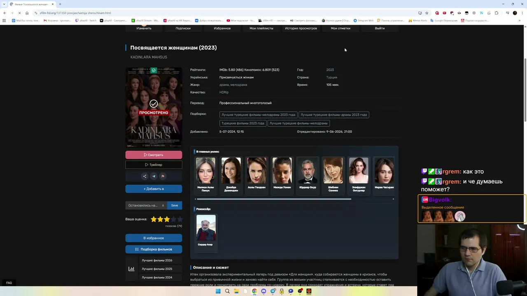The width and height of the screenshot is (527, 296).
Task: Go to Мои плейлисты
Action: (261, 28)
